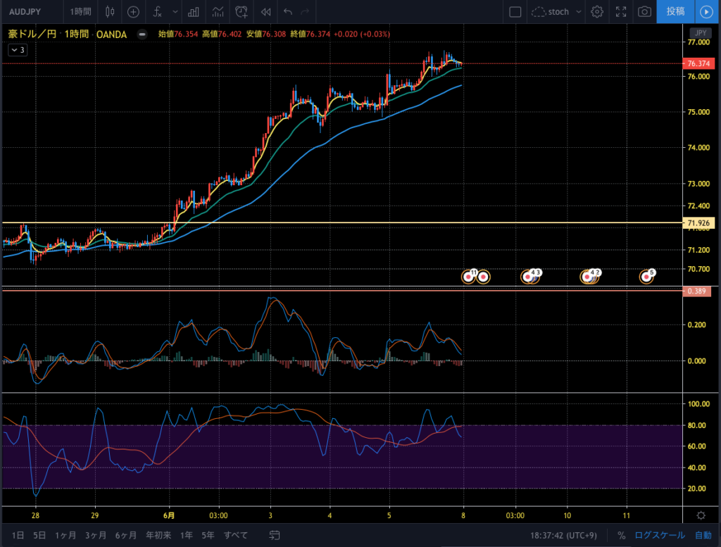Click the 77.000 price scale label
Image resolution: width=721 pixels, height=547 pixels.
coord(698,42)
